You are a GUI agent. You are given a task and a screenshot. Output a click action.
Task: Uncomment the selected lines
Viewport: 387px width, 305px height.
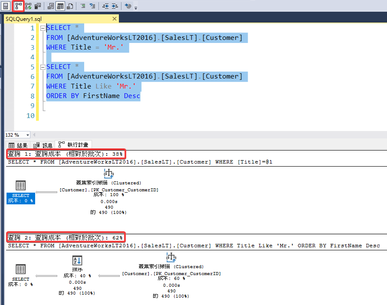coord(92,6)
